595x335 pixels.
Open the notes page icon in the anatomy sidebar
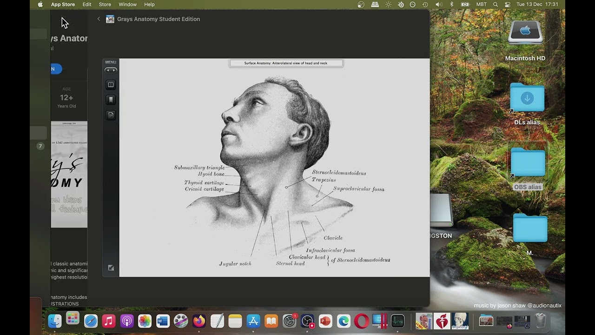[111, 115]
